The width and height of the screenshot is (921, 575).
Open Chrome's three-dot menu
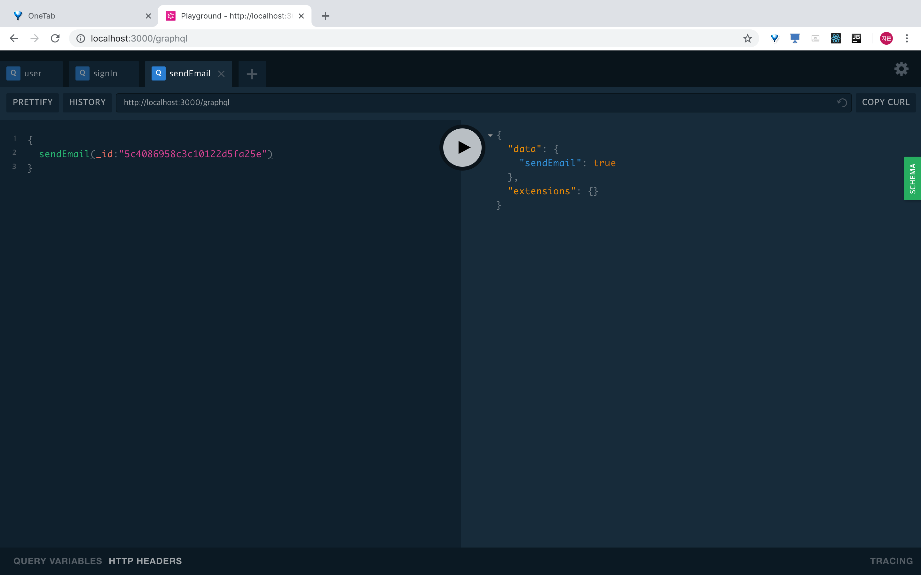coord(907,38)
